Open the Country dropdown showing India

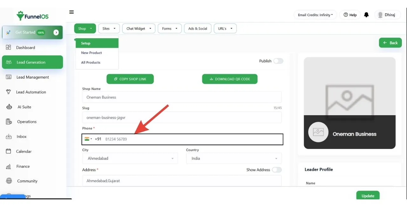234,158
